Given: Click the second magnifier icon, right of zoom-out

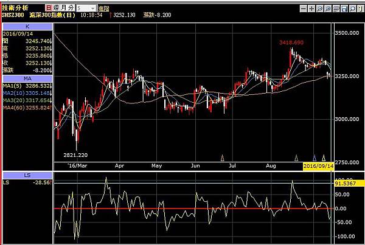Looking at the screenshot, I should (328, 9).
